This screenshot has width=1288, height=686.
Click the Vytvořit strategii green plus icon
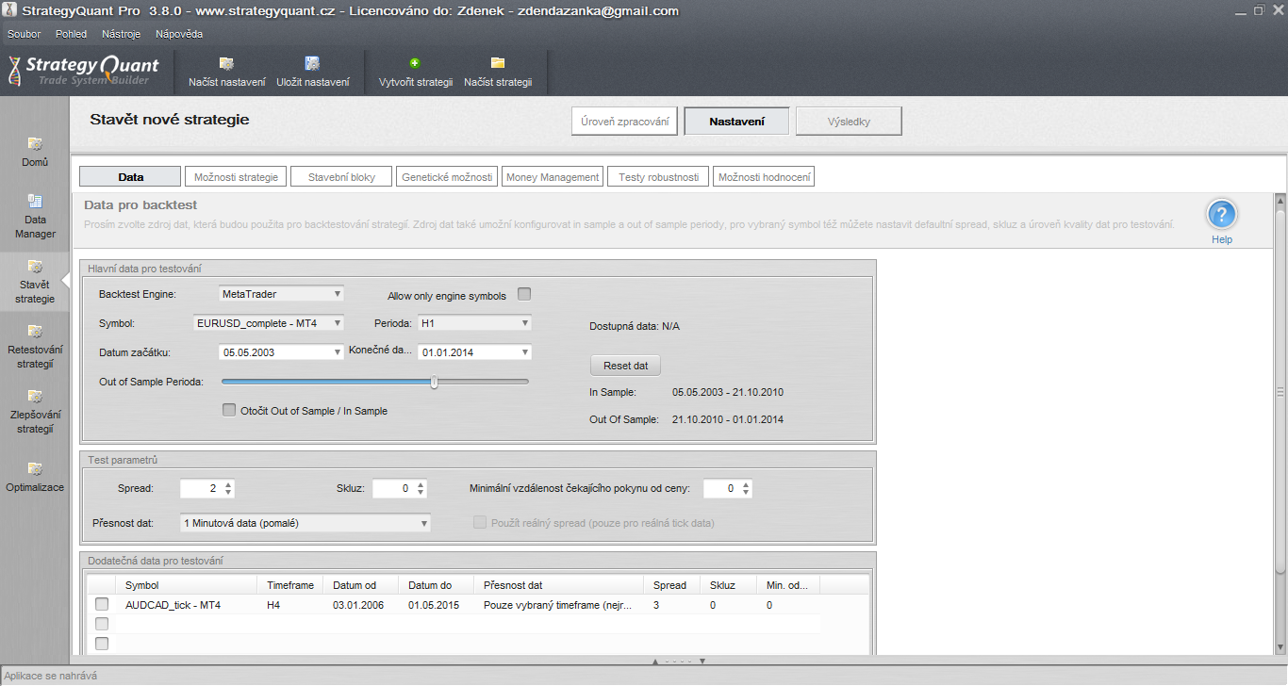point(415,63)
